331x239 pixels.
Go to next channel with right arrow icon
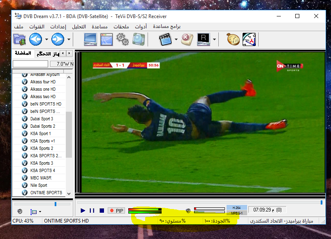pyautogui.click(x=58, y=39)
